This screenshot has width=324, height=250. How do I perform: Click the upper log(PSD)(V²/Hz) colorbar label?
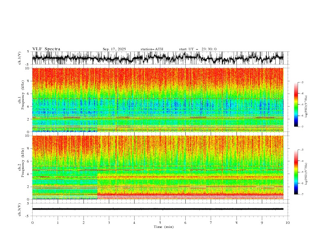(306, 107)
